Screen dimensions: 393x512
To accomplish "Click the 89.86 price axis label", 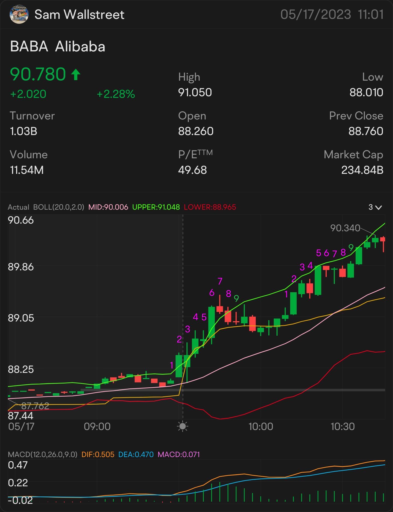I will [x=21, y=267].
